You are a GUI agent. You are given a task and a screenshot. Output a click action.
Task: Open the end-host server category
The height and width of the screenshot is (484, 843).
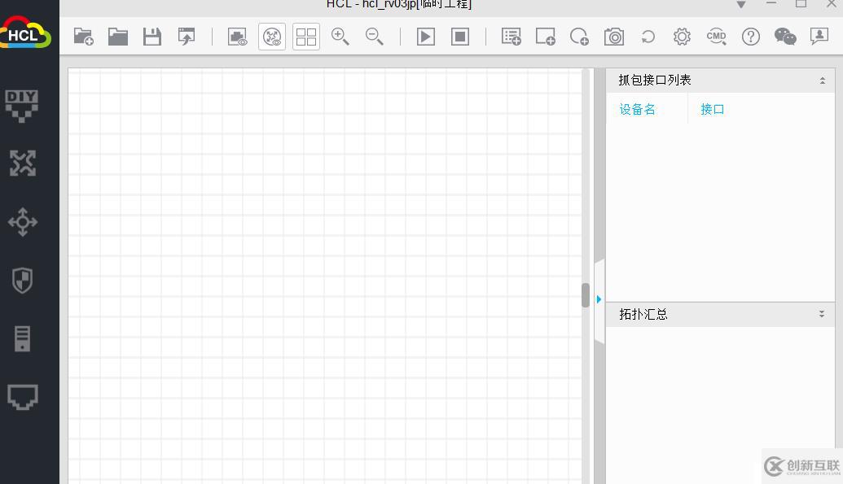[22, 338]
